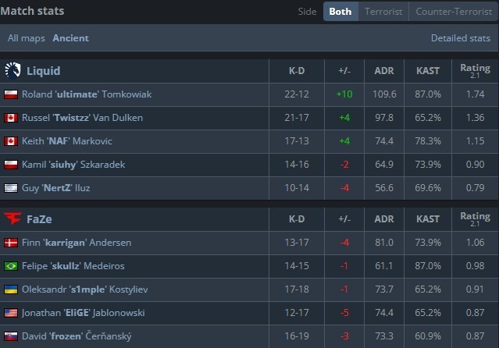Screen dimensions: 499x348
Task: Select the All maps tab
Action: (x=27, y=38)
